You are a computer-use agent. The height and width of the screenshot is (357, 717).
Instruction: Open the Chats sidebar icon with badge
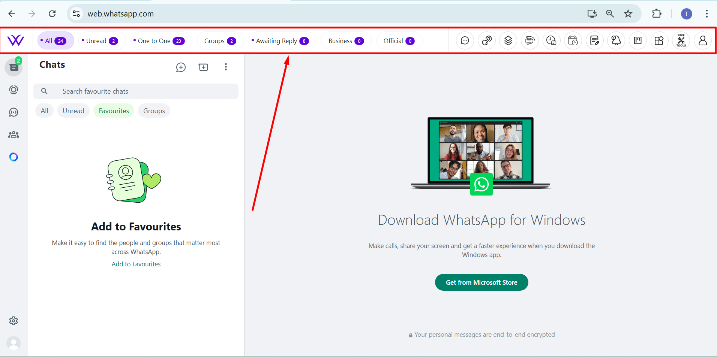click(x=14, y=67)
